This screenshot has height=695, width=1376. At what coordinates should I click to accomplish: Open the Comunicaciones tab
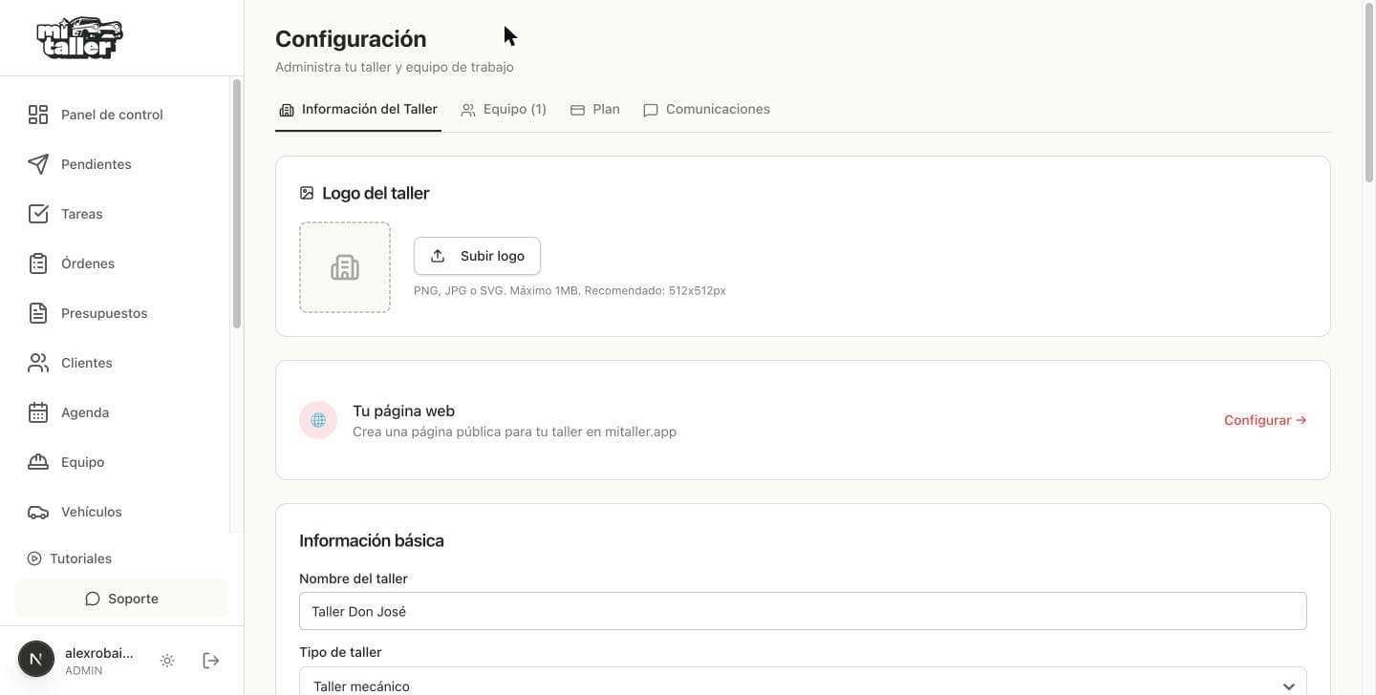point(706,110)
